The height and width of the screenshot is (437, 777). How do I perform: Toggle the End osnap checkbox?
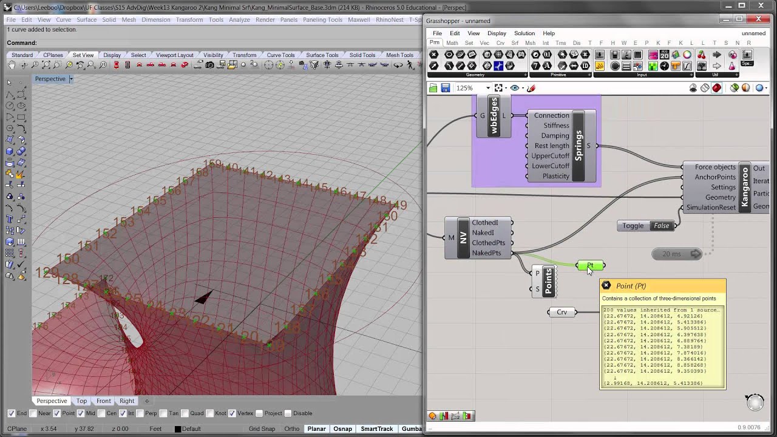coord(11,413)
